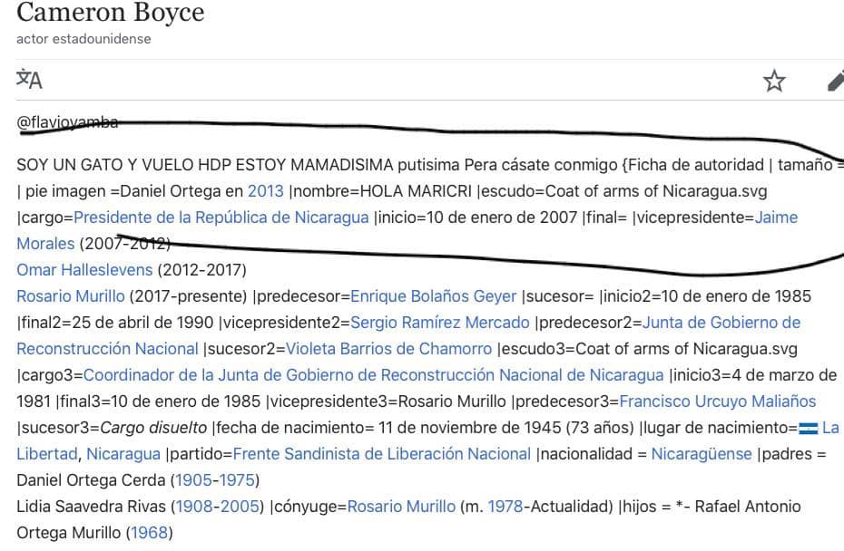Click the Cameron Boyce page title
Image resolution: width=844 pixels, height=551 pixels.
tap(111, 12)
